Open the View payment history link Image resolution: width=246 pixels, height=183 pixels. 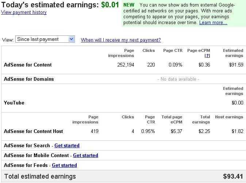[24, 12]
